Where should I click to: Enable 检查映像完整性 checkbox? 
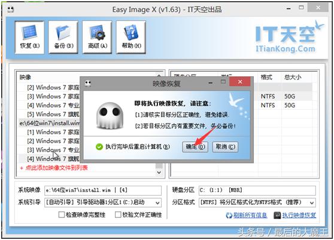pos(62,215)
